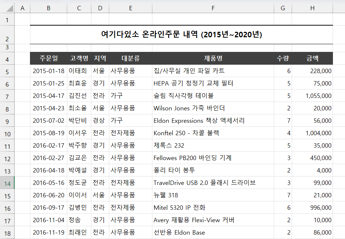Select the cell 'Fellowes PB200 바인딩 기계'
This screenshot has width=345, height=239.
point(213,158)
